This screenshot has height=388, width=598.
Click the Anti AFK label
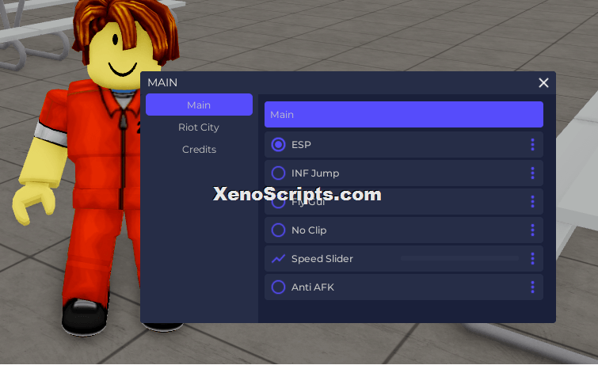coord(313,287)
